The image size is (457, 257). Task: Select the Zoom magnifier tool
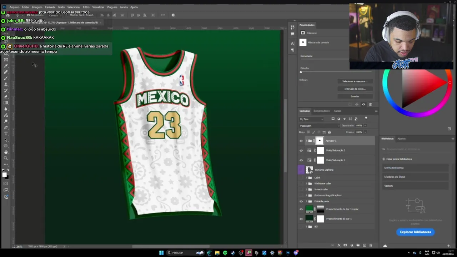[6, 158]
